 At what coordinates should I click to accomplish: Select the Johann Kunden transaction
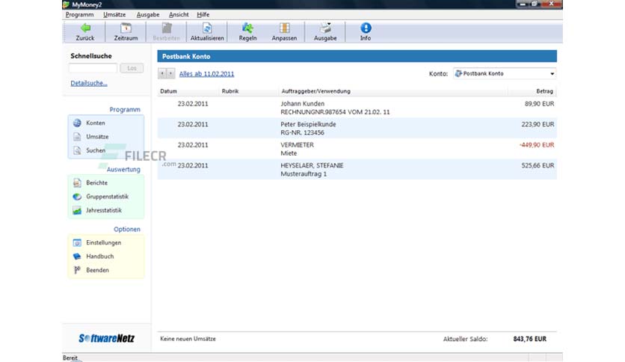(357, 108)
